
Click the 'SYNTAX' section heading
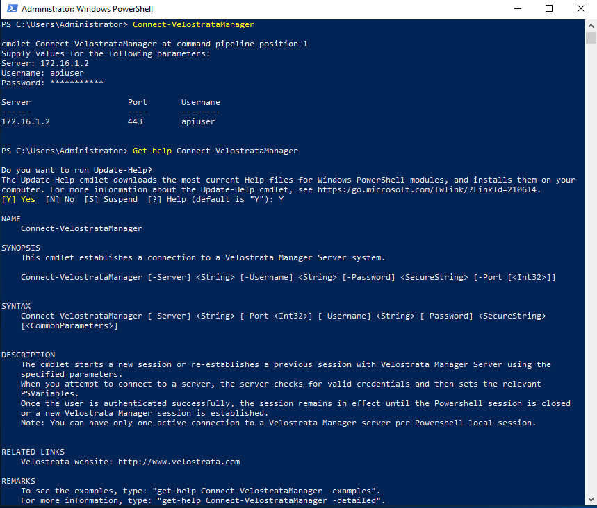point(16,306)
